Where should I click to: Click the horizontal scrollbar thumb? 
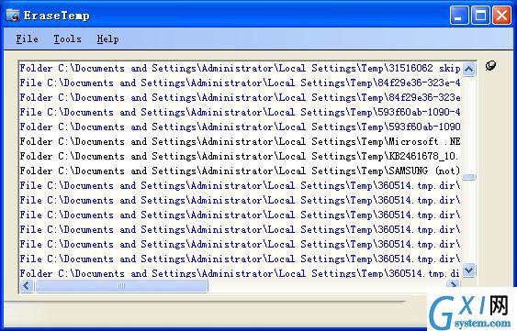point(121,285)
